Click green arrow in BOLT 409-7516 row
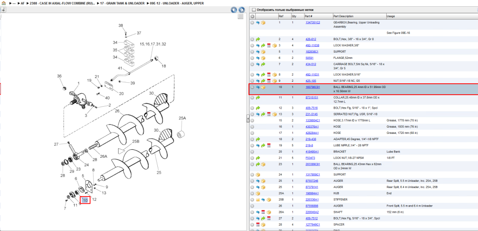Viewport: 478px width, 231px height. (258, 108)
